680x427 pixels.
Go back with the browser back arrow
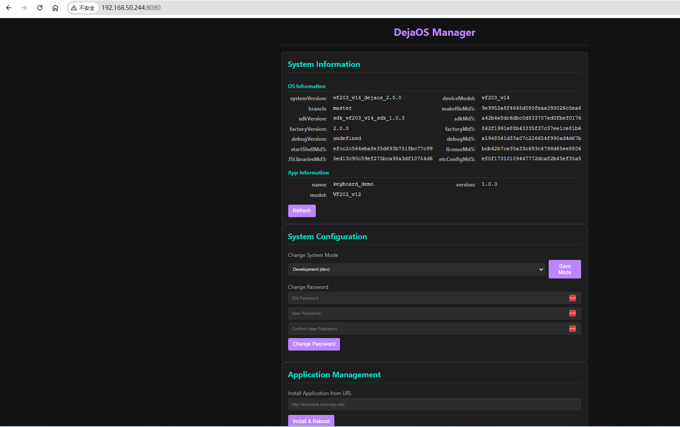click(x=9, y=8)
